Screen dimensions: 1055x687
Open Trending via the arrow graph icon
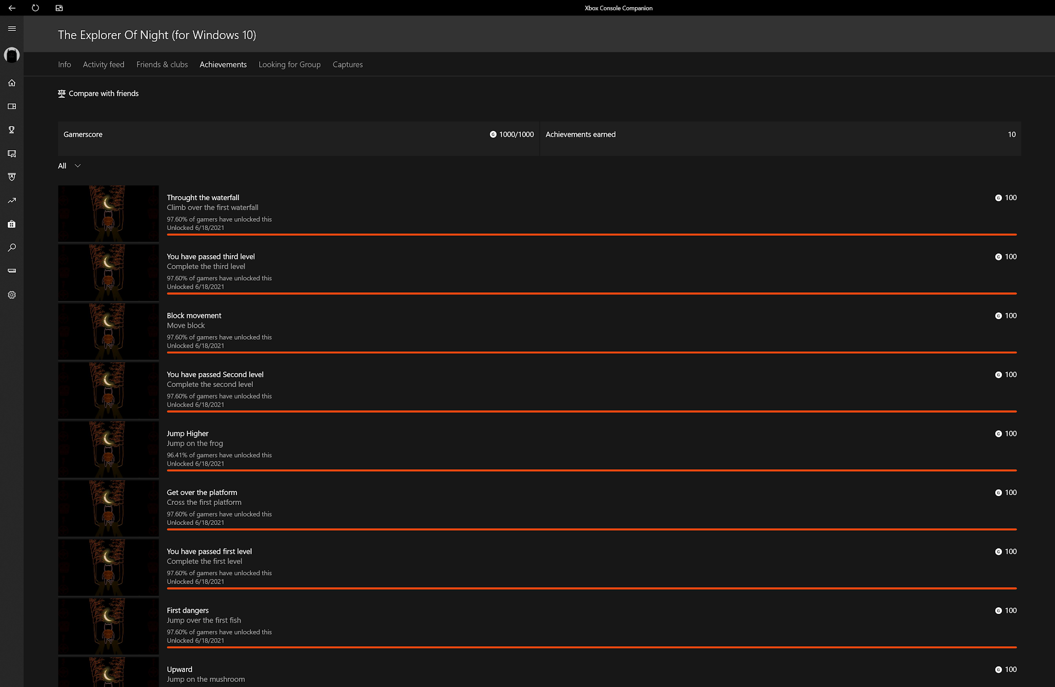tap(12, 201)
